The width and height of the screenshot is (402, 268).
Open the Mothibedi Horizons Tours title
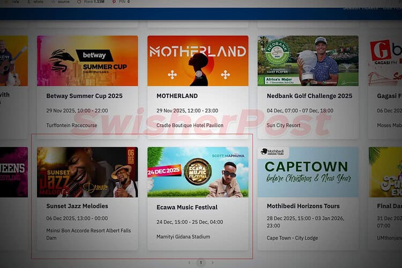tap(303, 206)
